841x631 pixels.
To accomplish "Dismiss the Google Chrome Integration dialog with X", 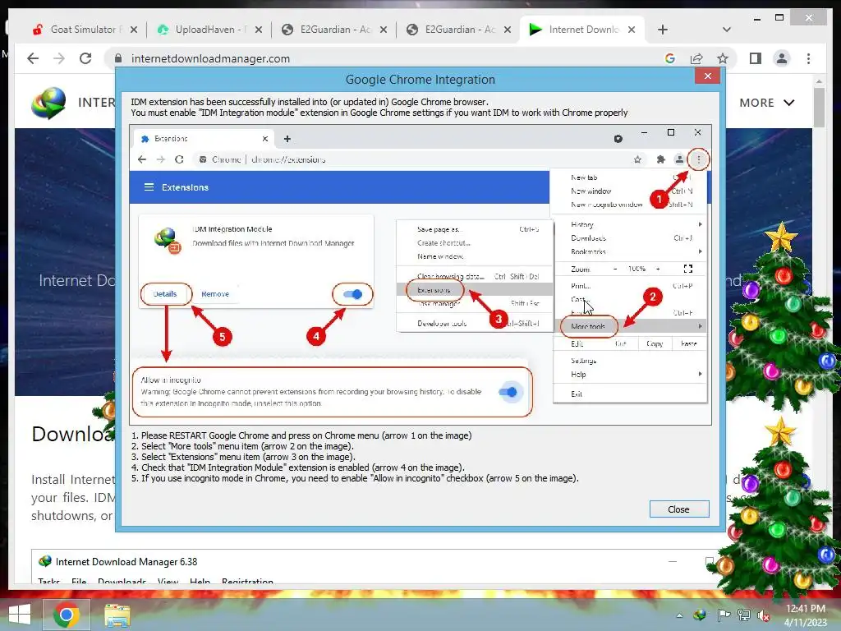I will click(707, 76).
